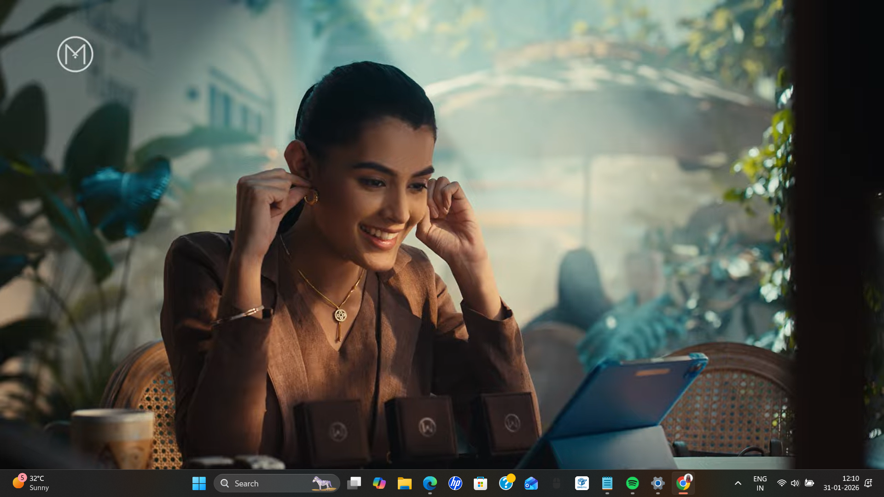Open Settings gear app
The width and height of the screenshot is (884, 497).
click(x=658, y=483)
